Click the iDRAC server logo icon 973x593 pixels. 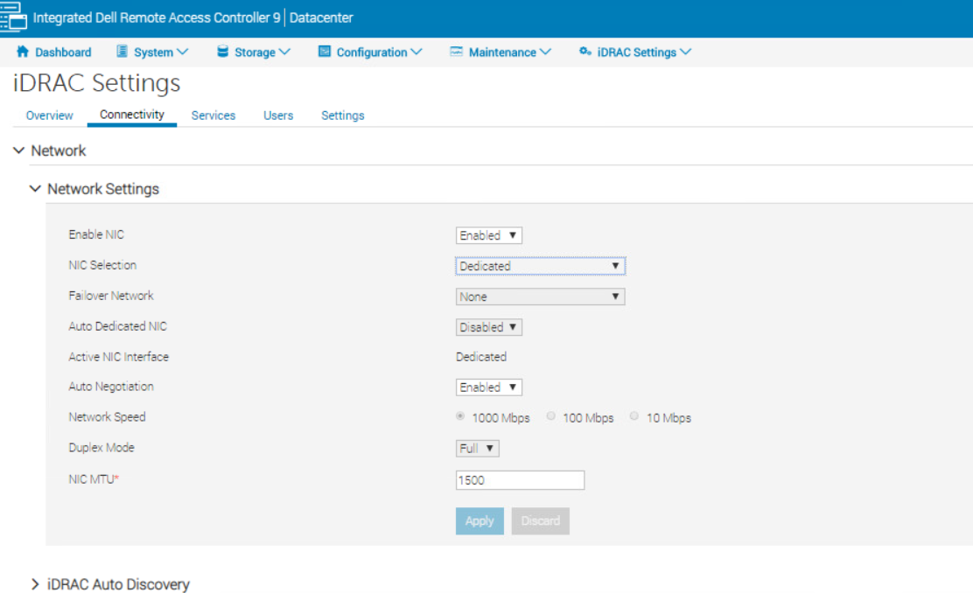point(13,16)
